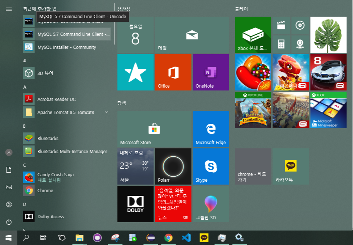This screenshot has width=353, height=245.
Task: Open Pictures from Start sidebar
Action: click(x=9, y=187)
